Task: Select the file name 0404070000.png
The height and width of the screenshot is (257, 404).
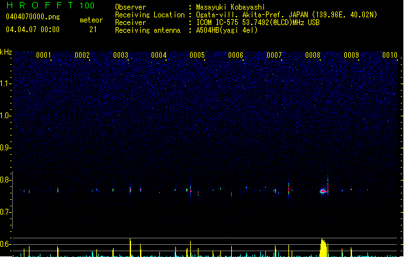Action: click(33, 17)
